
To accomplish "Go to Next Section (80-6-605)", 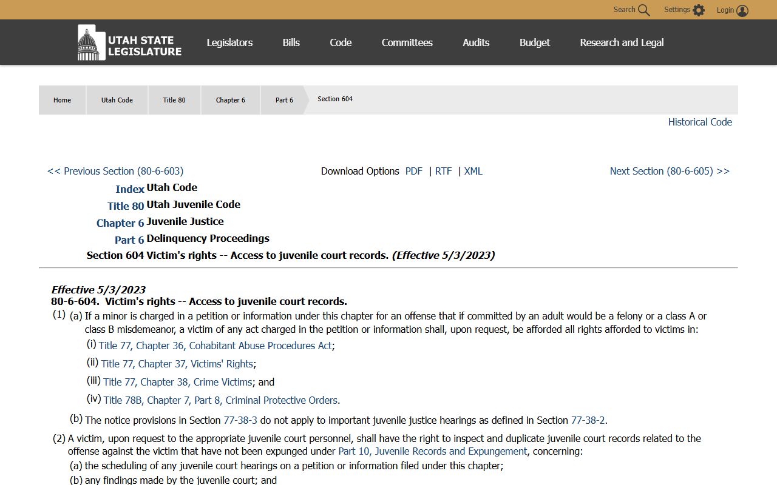I will pos(670,171).
